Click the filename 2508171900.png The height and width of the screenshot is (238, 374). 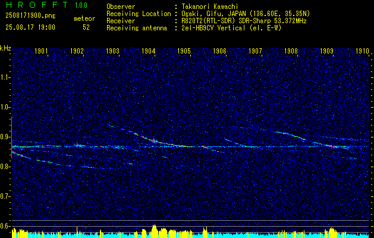(x=30, y=16)
